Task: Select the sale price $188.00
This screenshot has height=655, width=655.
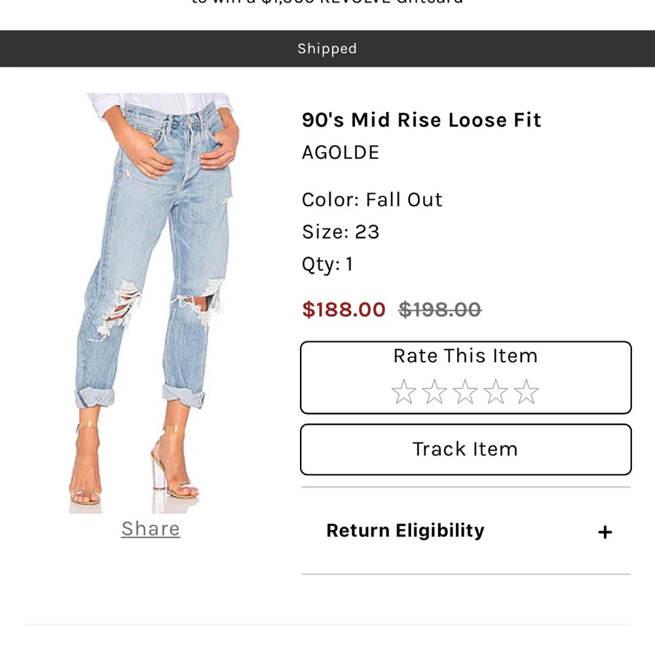Action: (x=343, y=309)
